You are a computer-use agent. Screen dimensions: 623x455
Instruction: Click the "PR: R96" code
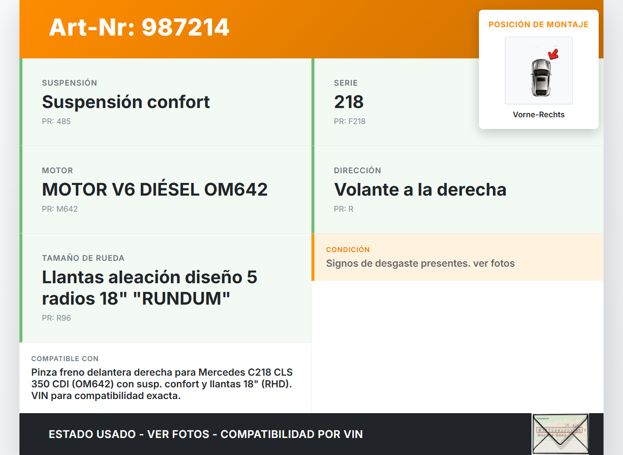tap(56, 318)
